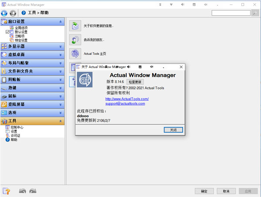Image resolution: width=261 pixels, height=197 pixels.
Task: Click the 文件和文件夹 folder icon
Action: pos(4,71)
